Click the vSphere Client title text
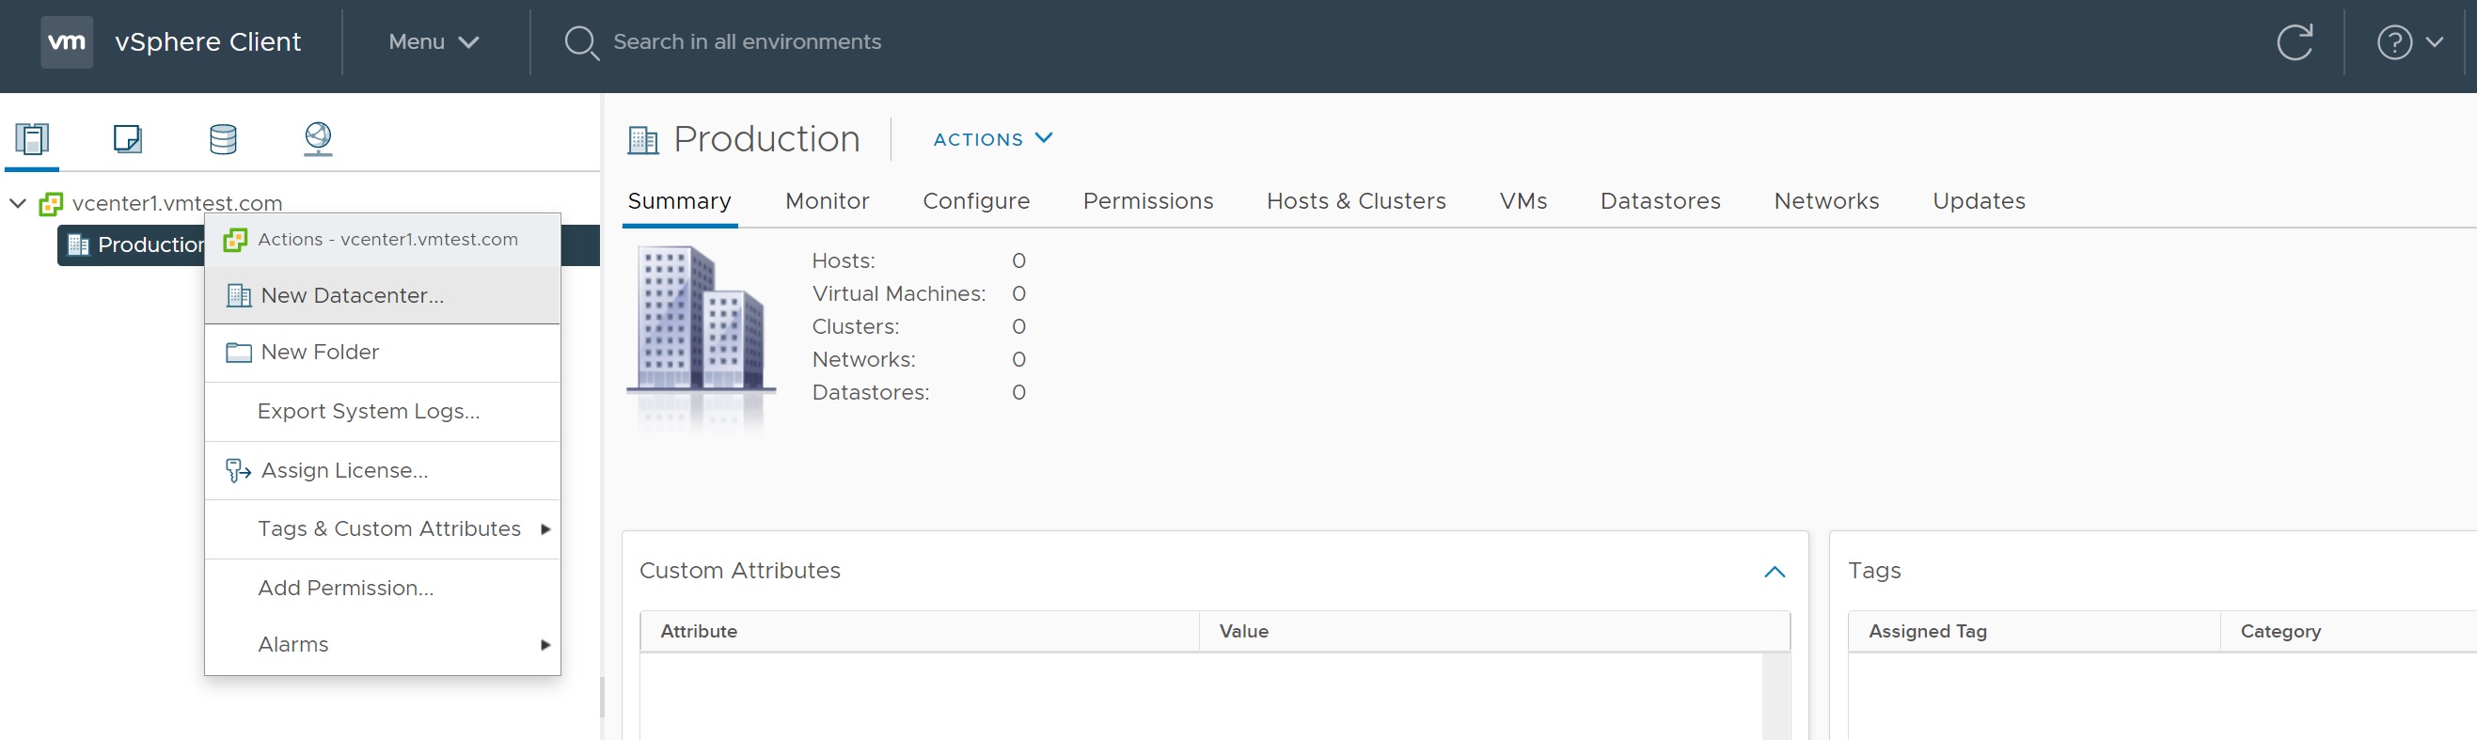 [x=208, y=41]
